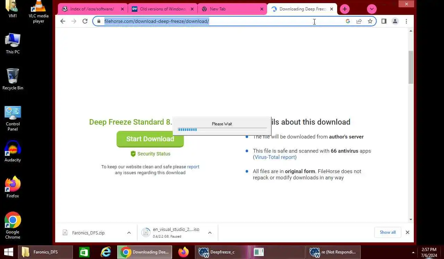Open Chrome's three-dot menu
444x259 pixels.
click(406, 21)
